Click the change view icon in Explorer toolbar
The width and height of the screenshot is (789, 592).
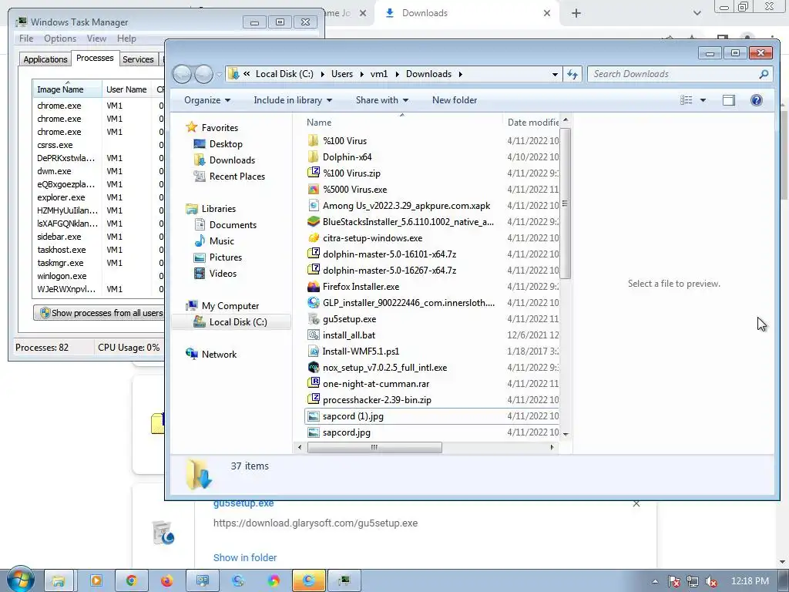[x=687, y=100]
